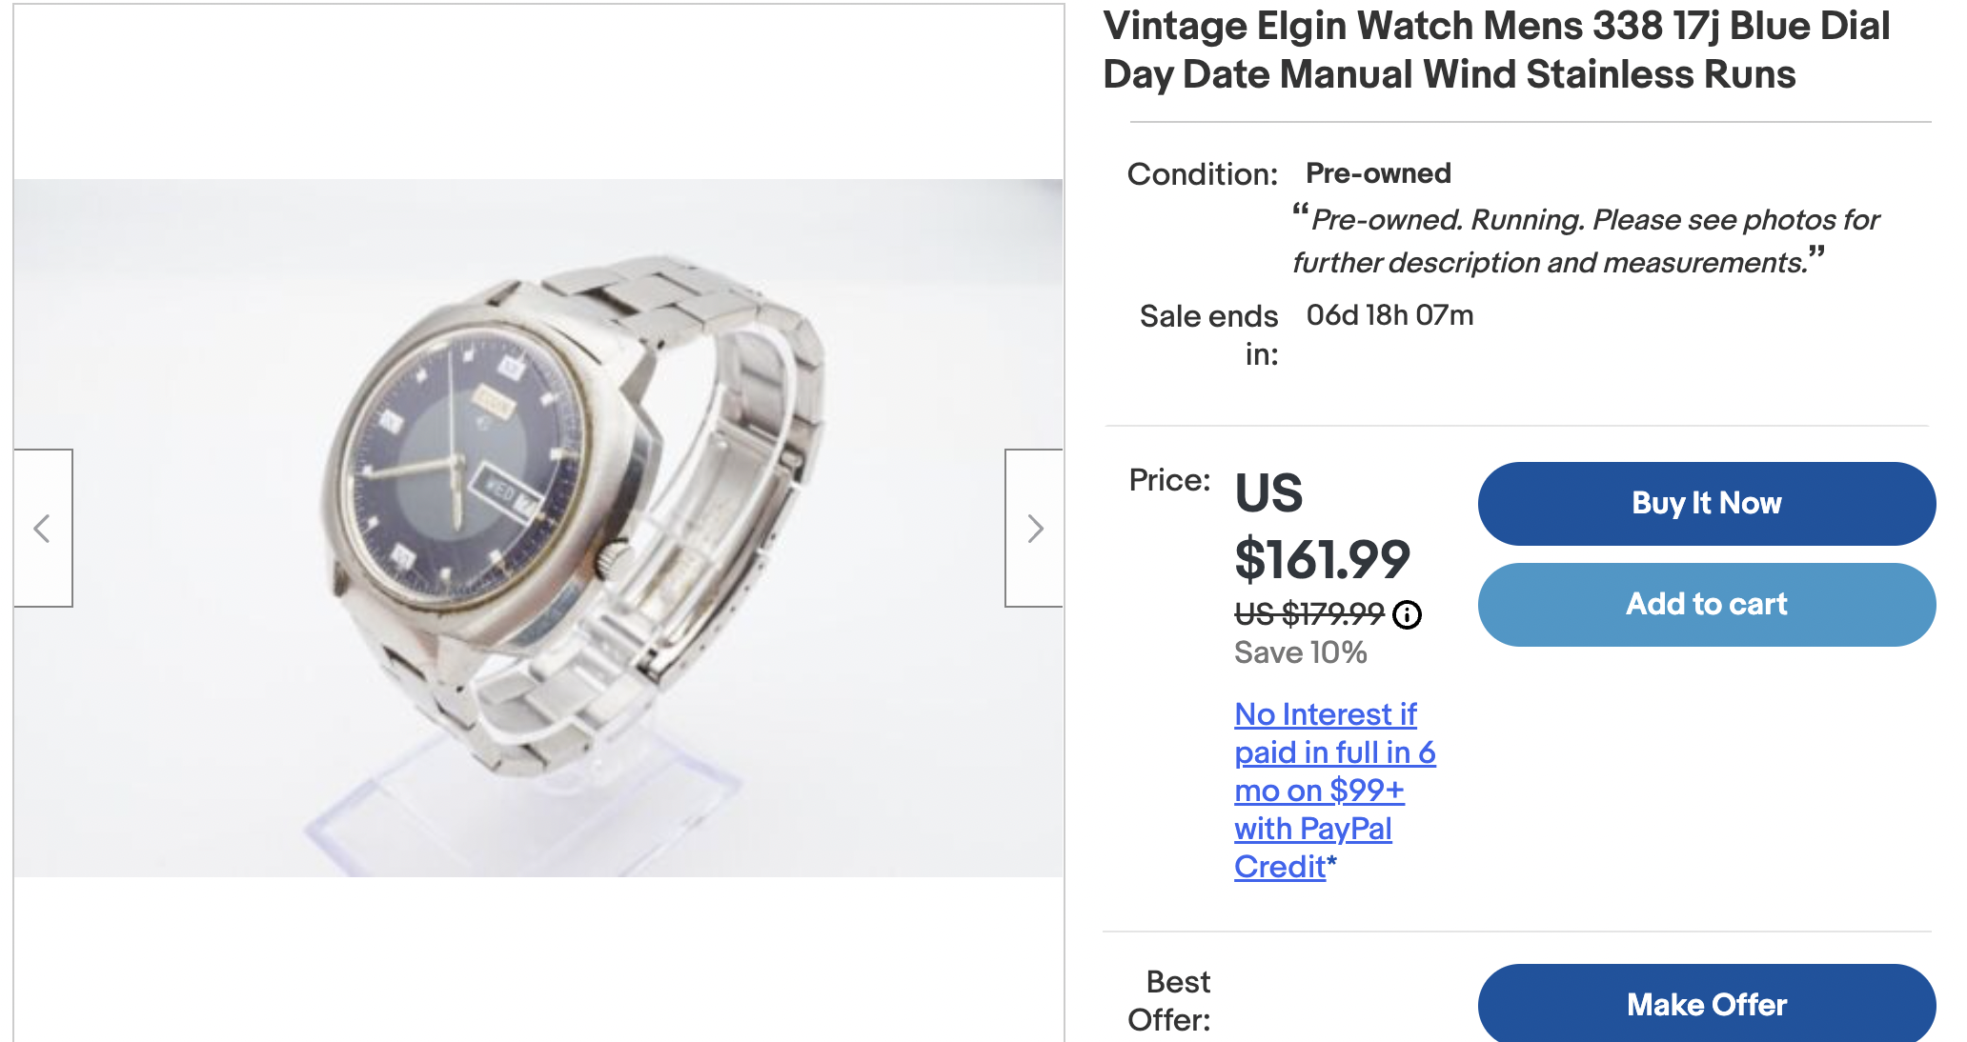Add the Elgin watch to cart
The height and width of the screenshot is (1042, 1967).
1706,604
